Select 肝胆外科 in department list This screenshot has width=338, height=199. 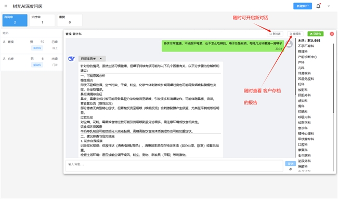304,95
